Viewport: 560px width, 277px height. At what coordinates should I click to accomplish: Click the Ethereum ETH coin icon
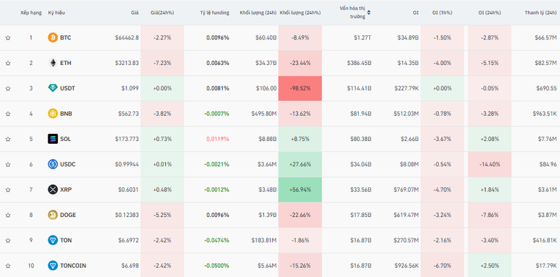(x=53, y=63)
